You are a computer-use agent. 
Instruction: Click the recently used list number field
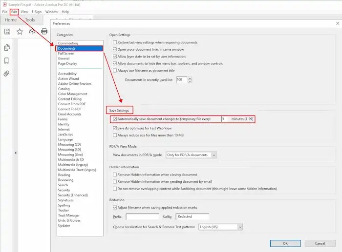tap(181, 79)
